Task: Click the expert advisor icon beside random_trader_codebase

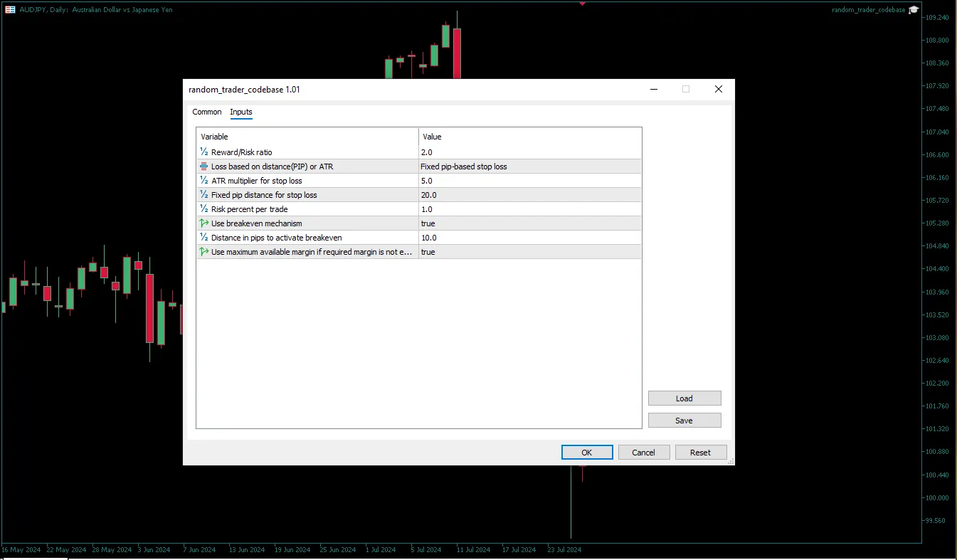Action: click(914, 9)
